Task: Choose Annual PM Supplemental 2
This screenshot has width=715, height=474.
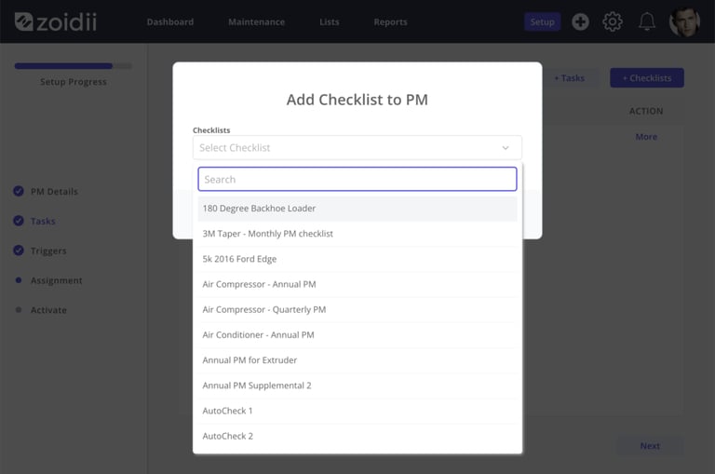Action: coord(357,386)
